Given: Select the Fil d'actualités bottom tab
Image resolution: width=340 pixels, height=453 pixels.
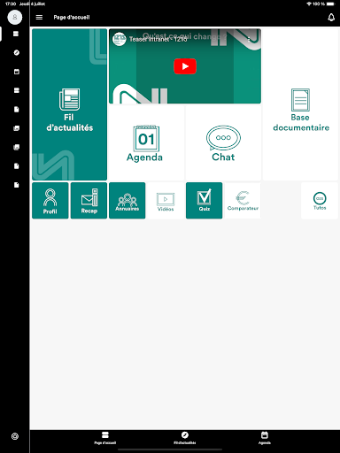Looking at the screenshot, I should (185, 438).
